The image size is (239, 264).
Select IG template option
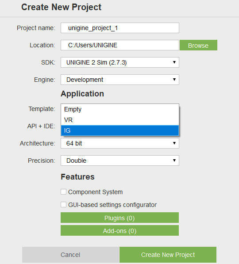(120, 130)
